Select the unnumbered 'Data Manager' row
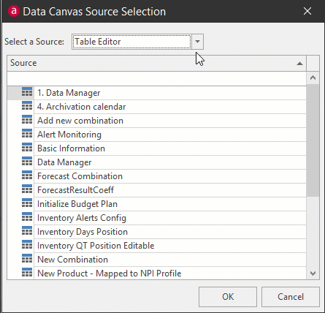This screenshot has width=325, height=313. pyautogui.click(x=156, y=162)
